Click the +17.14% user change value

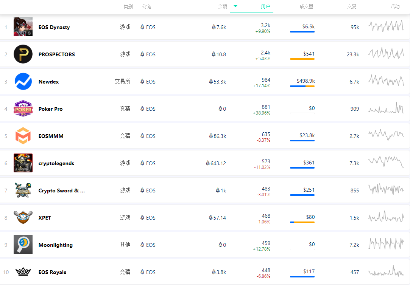click(x=262, y=85)
